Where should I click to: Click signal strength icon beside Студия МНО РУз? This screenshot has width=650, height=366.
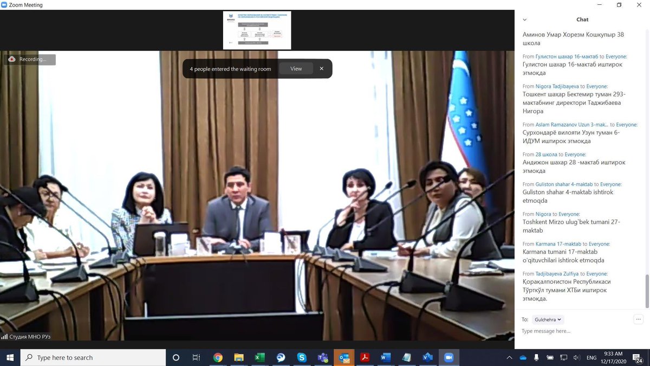click(x=4, y=337)
